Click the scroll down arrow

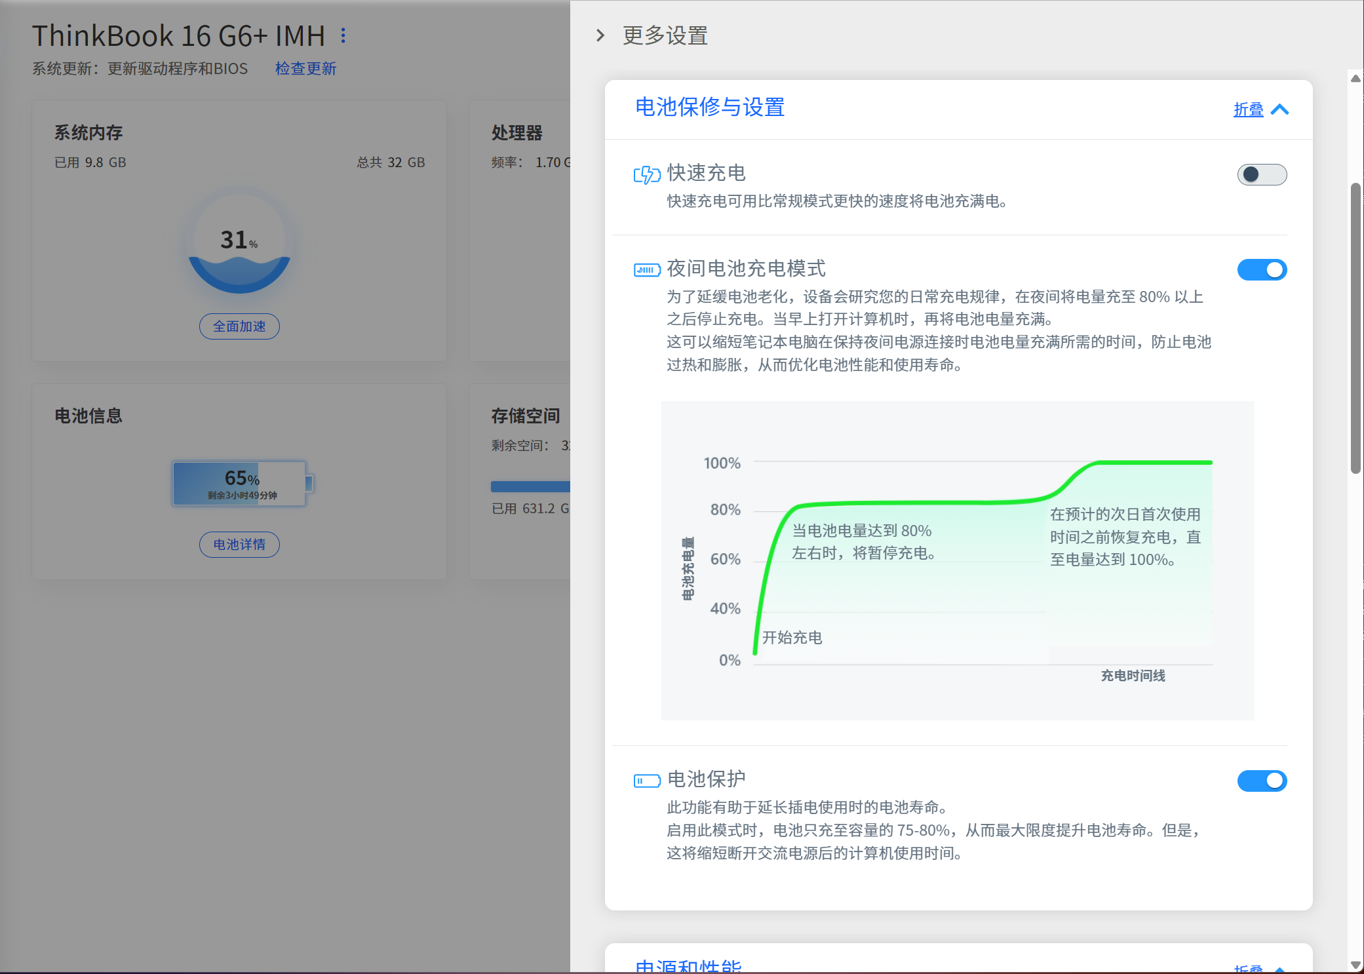click(1355, 965)
